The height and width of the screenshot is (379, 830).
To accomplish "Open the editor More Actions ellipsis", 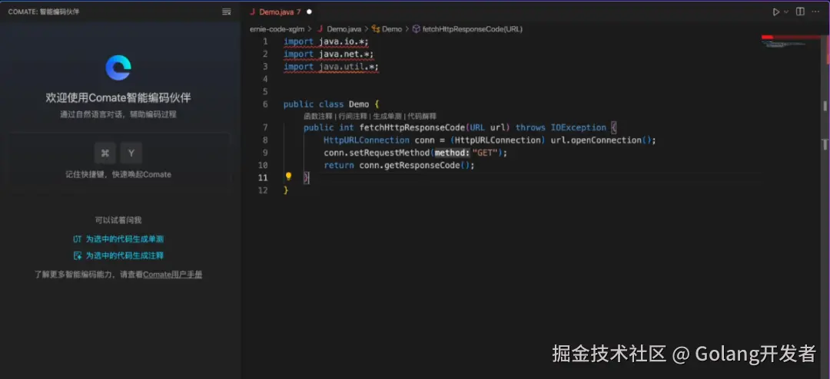I will tap(815, 12).
